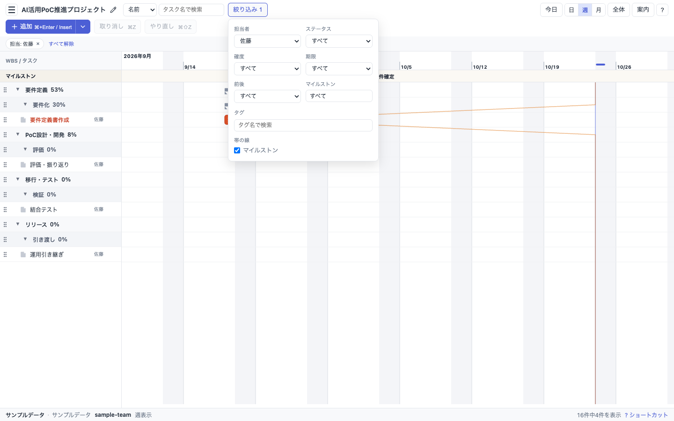Open the arrow next to 追加 button
The width and height of the screenshot is (674, 421).
coord(83,27)
